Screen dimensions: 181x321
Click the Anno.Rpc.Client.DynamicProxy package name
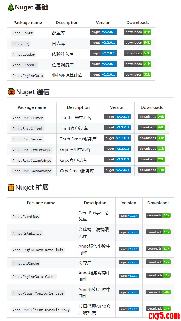pos(41,310)
